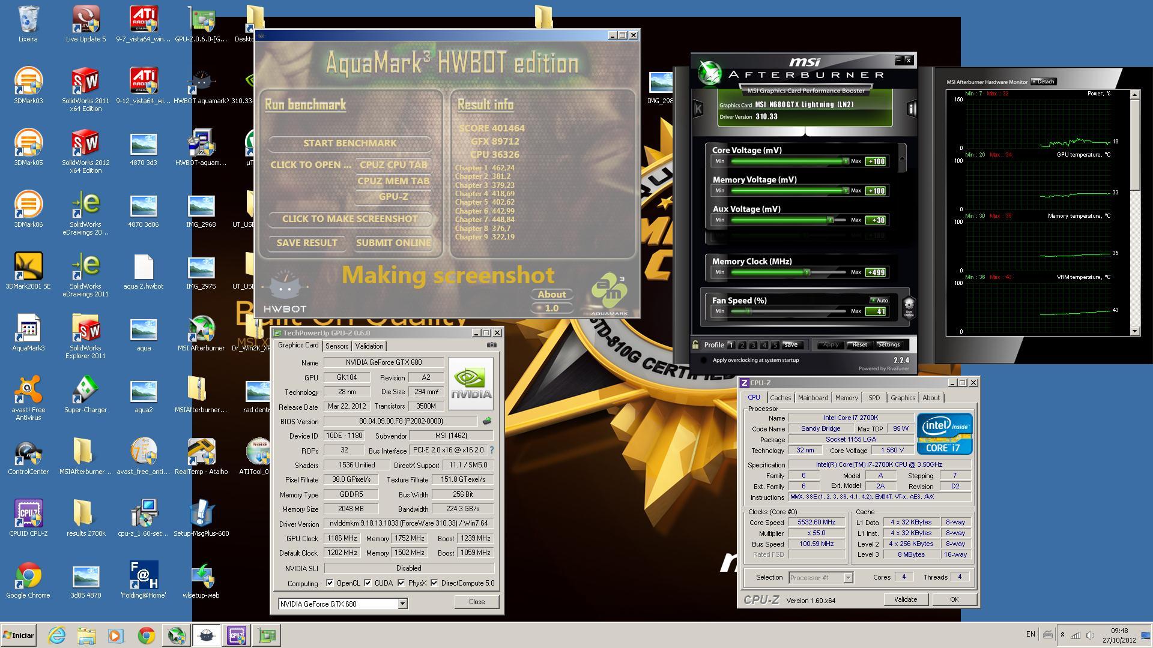Image resolution: width=1153 pixels, height=648 pixels.
Task: Select the 3DMark06 desktop shortcut
Action: pos(28,209)
